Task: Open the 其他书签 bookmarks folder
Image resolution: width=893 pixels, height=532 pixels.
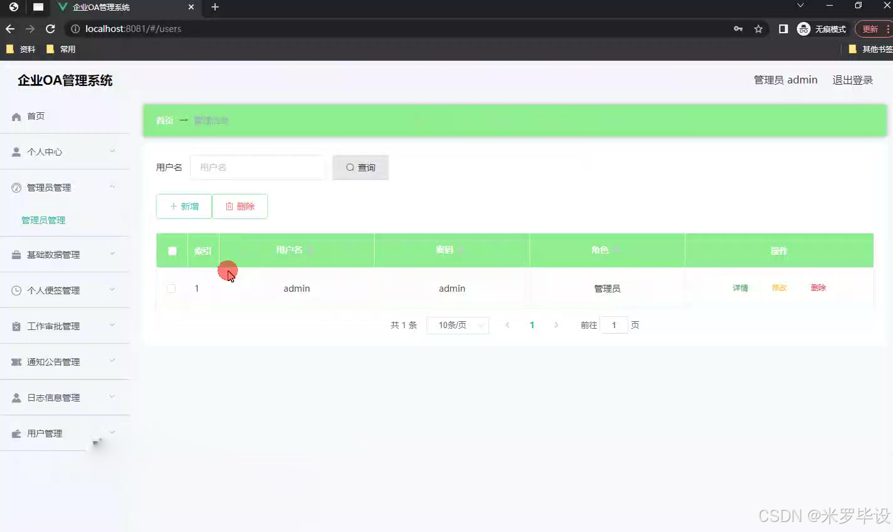Action: [x=870, y=49]
